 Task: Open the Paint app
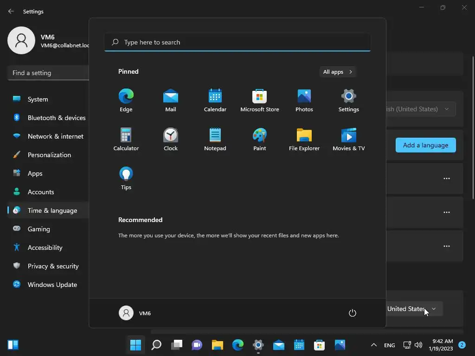point(260,139)
